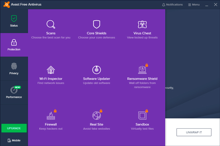Viewport: 220px width, 146px height.
Task: Click orange lock badge on Sandbox
Action: (x=147, y=111)
